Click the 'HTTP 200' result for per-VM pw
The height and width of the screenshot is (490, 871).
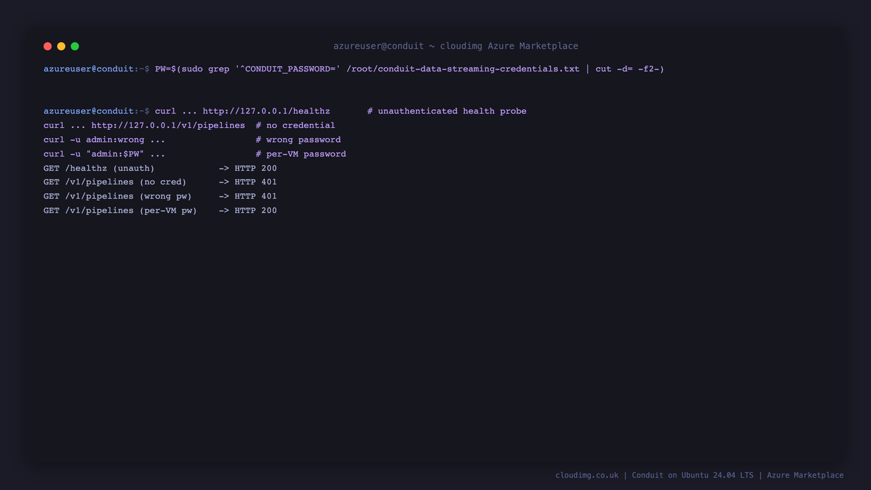coord(256,210)
